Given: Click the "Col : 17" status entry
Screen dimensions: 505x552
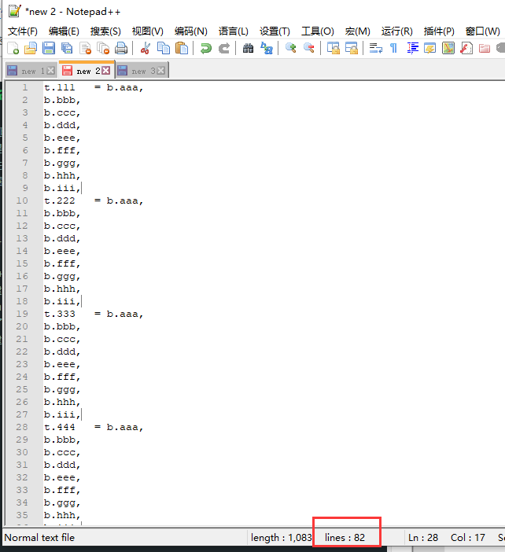Looking at the screenshot, I should [x=468, y=538].
